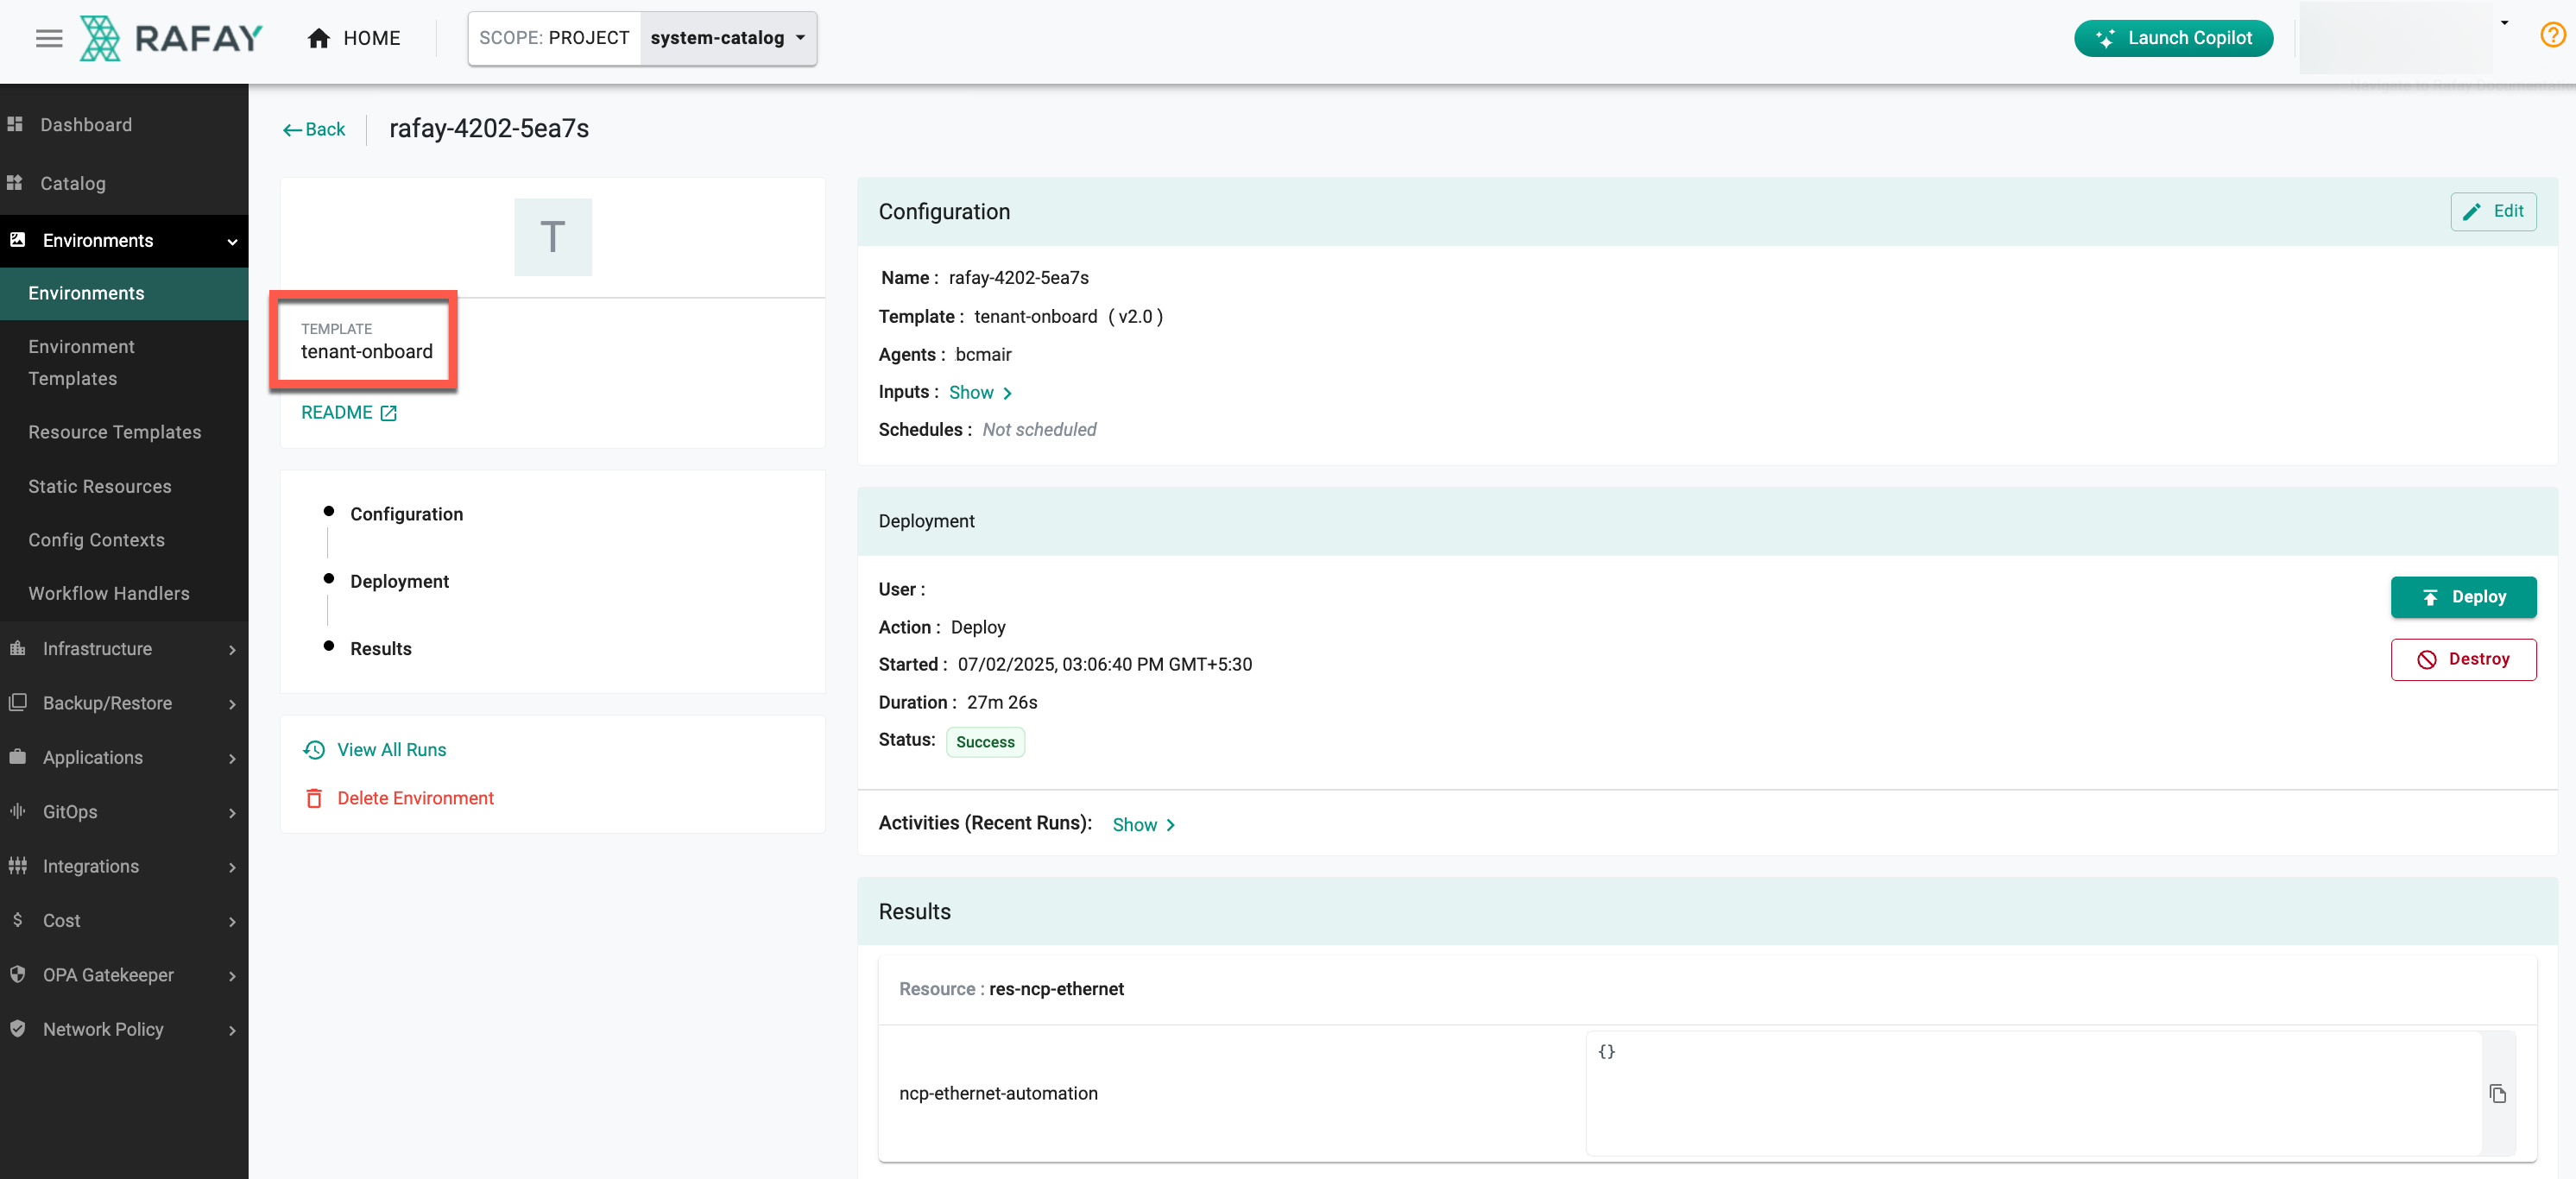2576x1179 pixels.
Task: Open the system-catalog project dropdown
Action: pyautogui.click(x=728, y=38)
